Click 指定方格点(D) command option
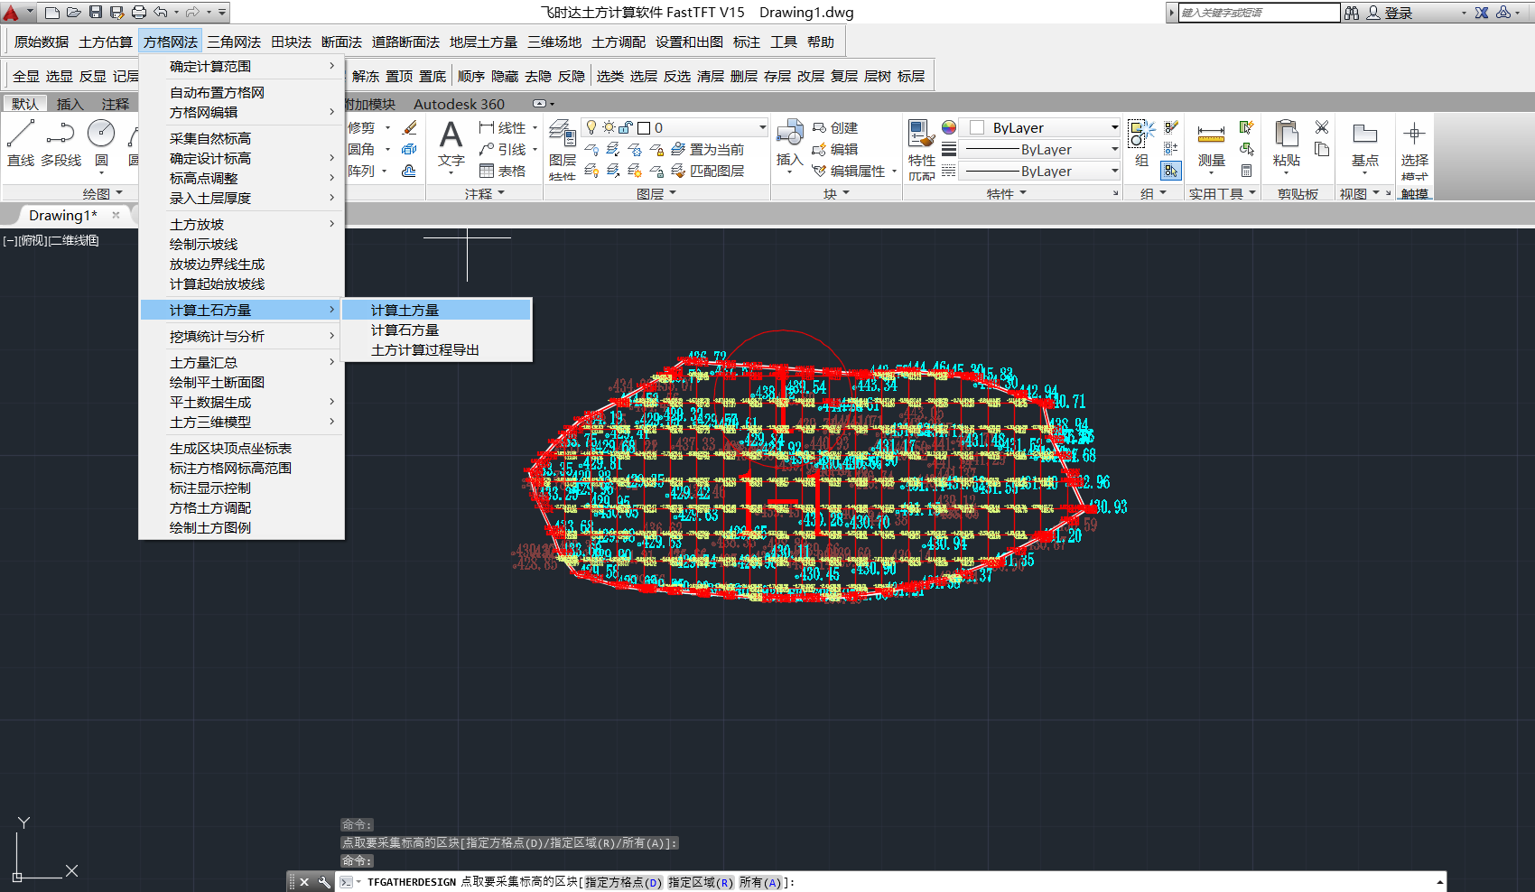The height and width of the screenshot is (892, 1535). (x=623, y=882)
